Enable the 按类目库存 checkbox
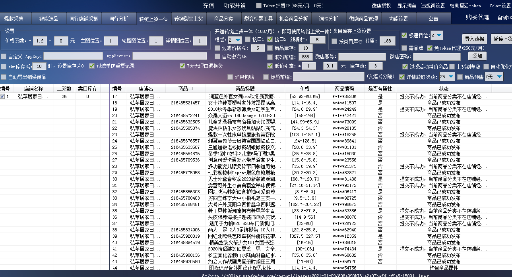Viewport: 512px width, 277px height. pos(334,41)
